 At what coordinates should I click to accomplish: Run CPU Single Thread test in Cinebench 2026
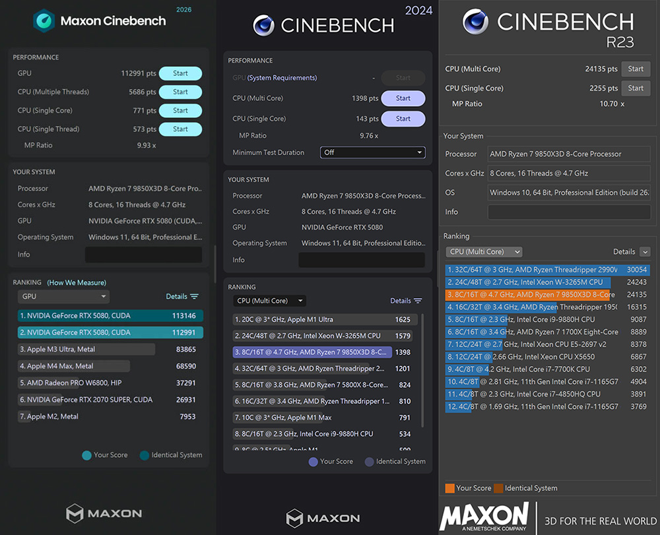pos(180,129)
